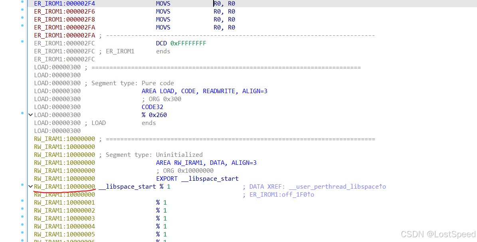Viewport: 477px width, 242px height.
Task: Toggle breakpoint dot beside DCD 0xFFFFFFFF line
Action: pos(22,41)
